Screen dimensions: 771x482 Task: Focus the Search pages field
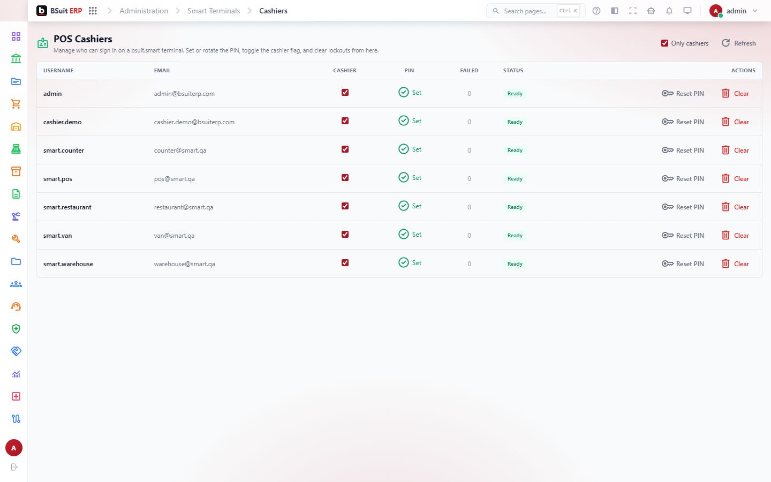coord(535,11)
